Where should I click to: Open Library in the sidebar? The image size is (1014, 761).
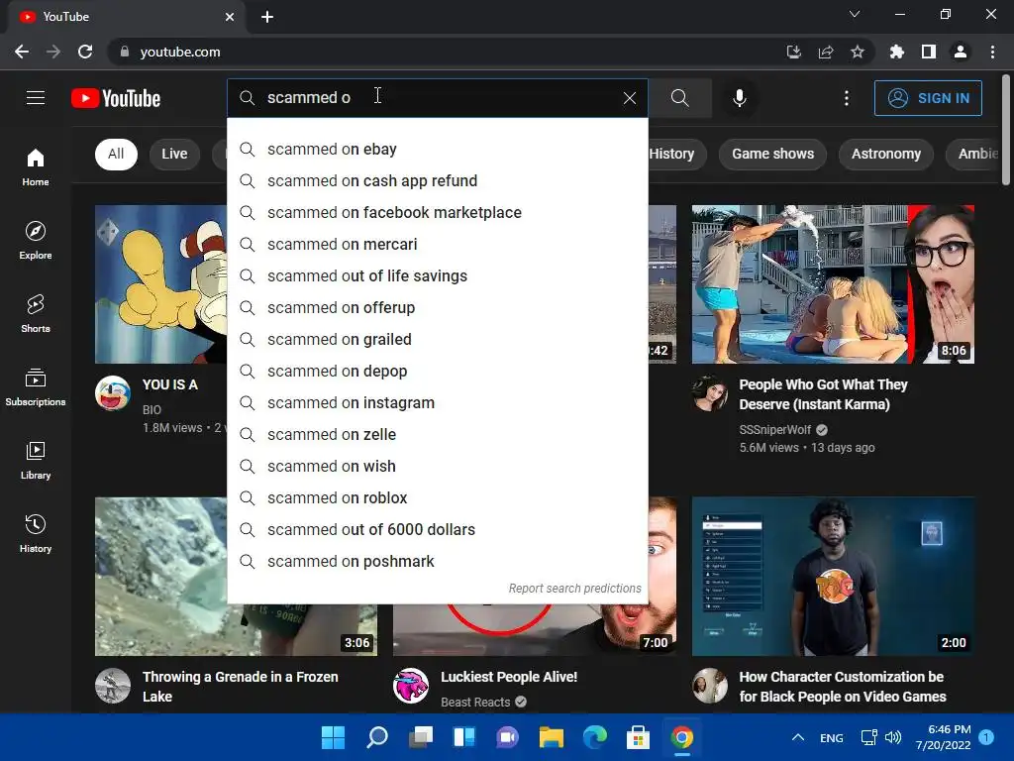pyautogui.click(x=36, y=460)
